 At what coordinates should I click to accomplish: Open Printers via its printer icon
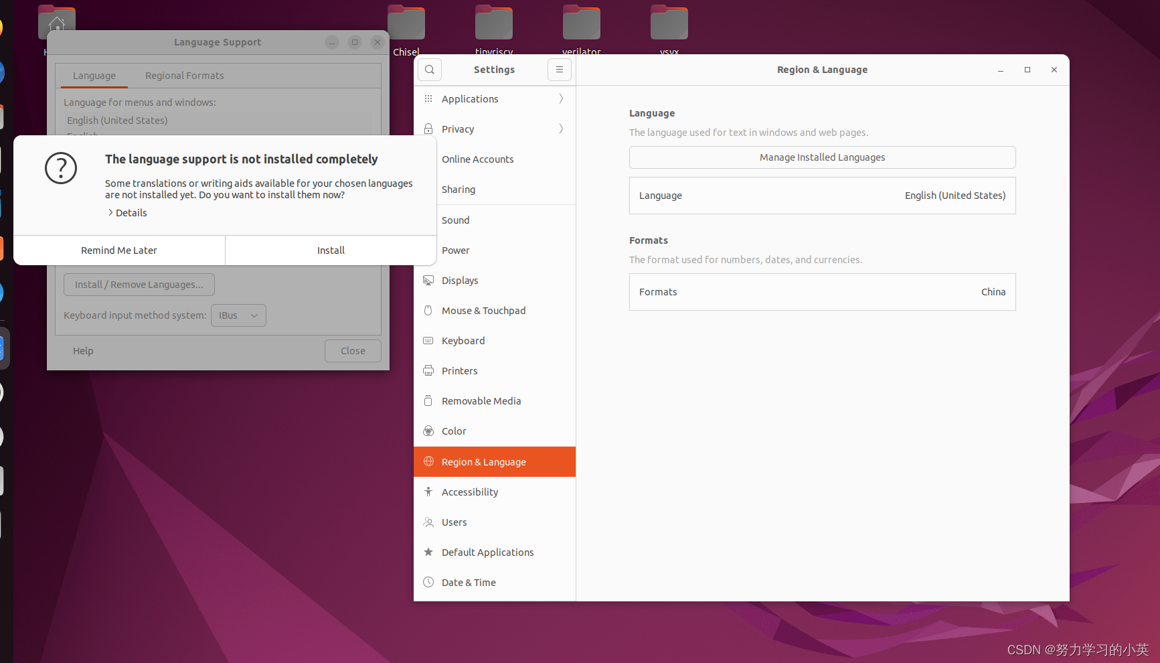pyautogui.click(x=428, y=370)
